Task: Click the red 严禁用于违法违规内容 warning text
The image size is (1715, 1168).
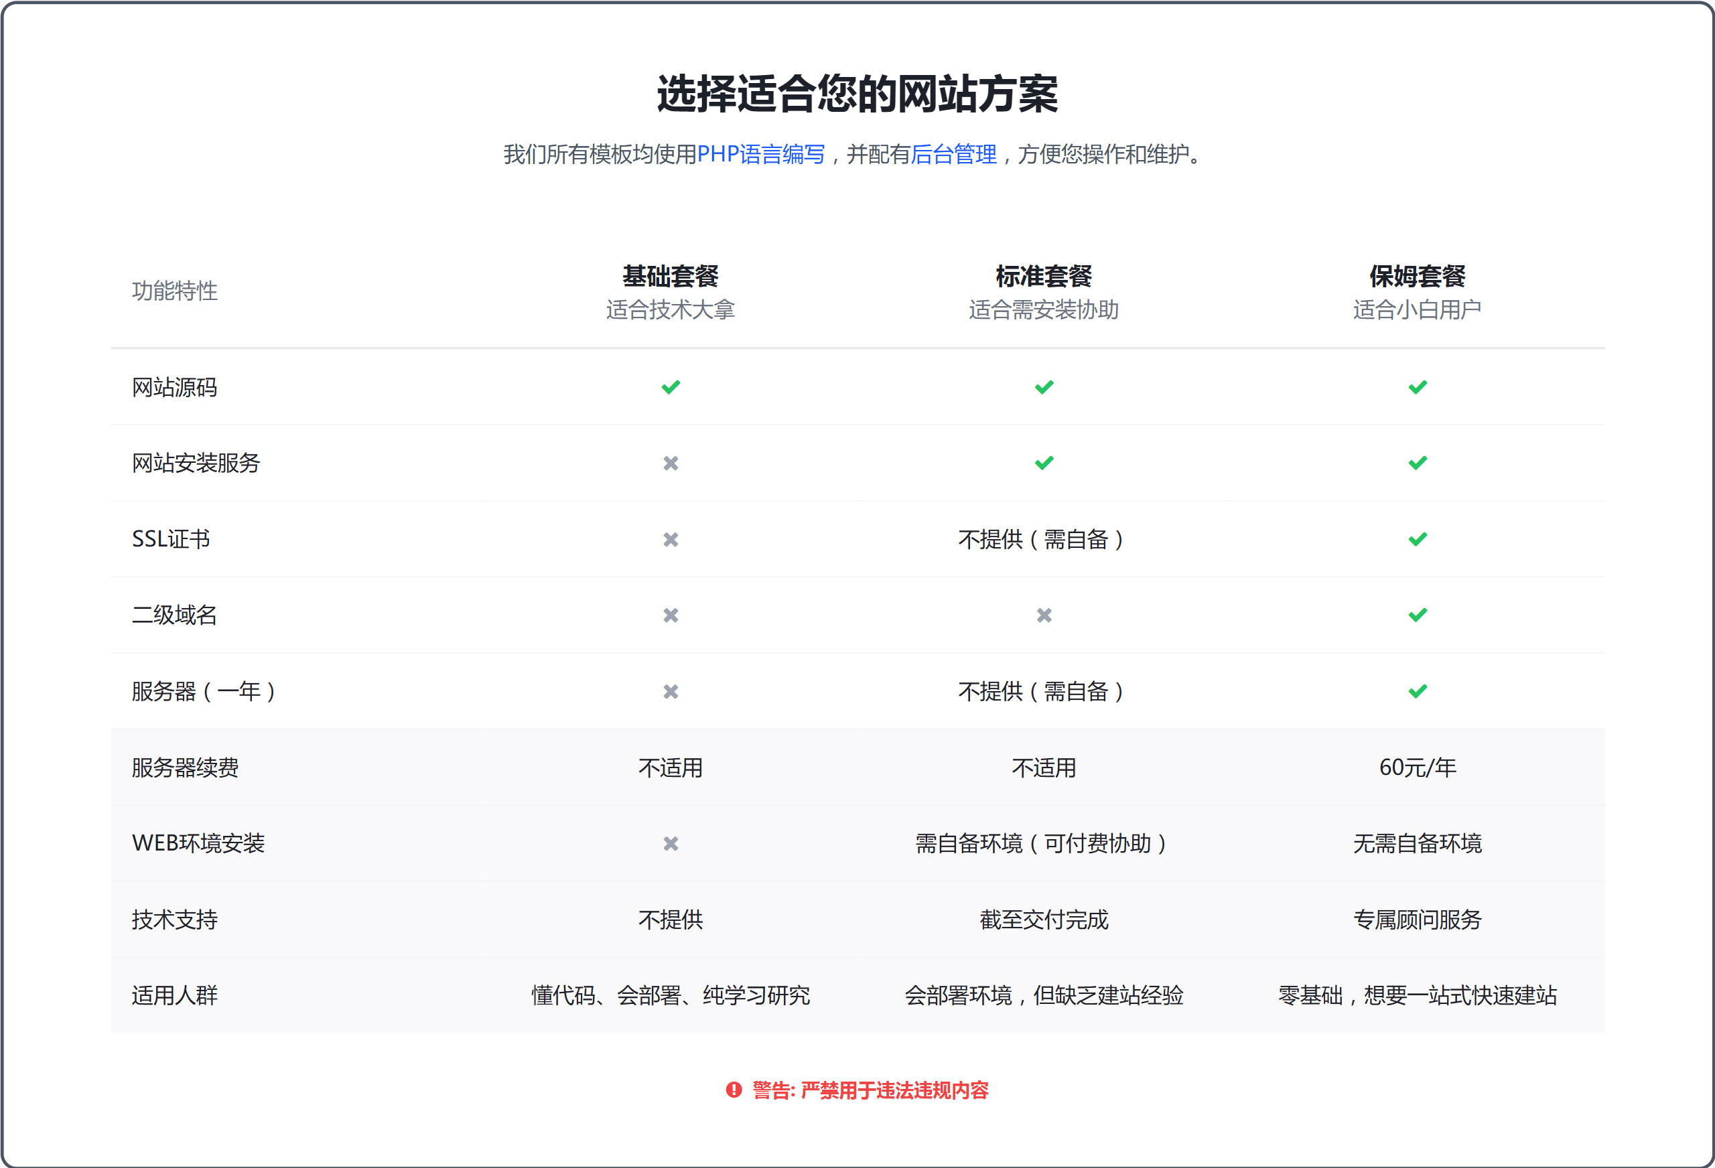Action: (x=894, y=1090)
